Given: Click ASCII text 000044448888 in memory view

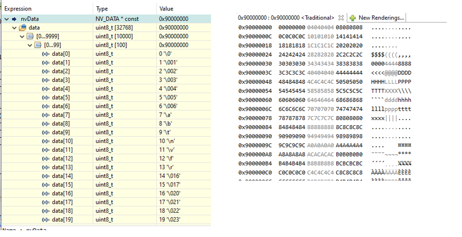Looking at the screenshot, I should pyautogui.click(x=391, y=64).
